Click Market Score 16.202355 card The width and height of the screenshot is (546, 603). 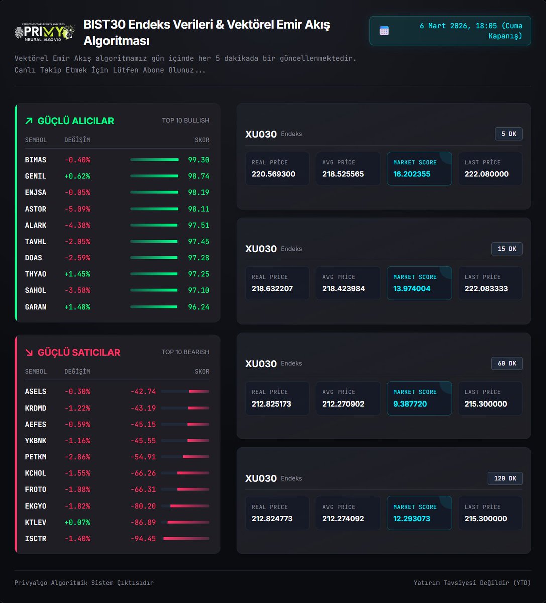click(x=419, y=169)
